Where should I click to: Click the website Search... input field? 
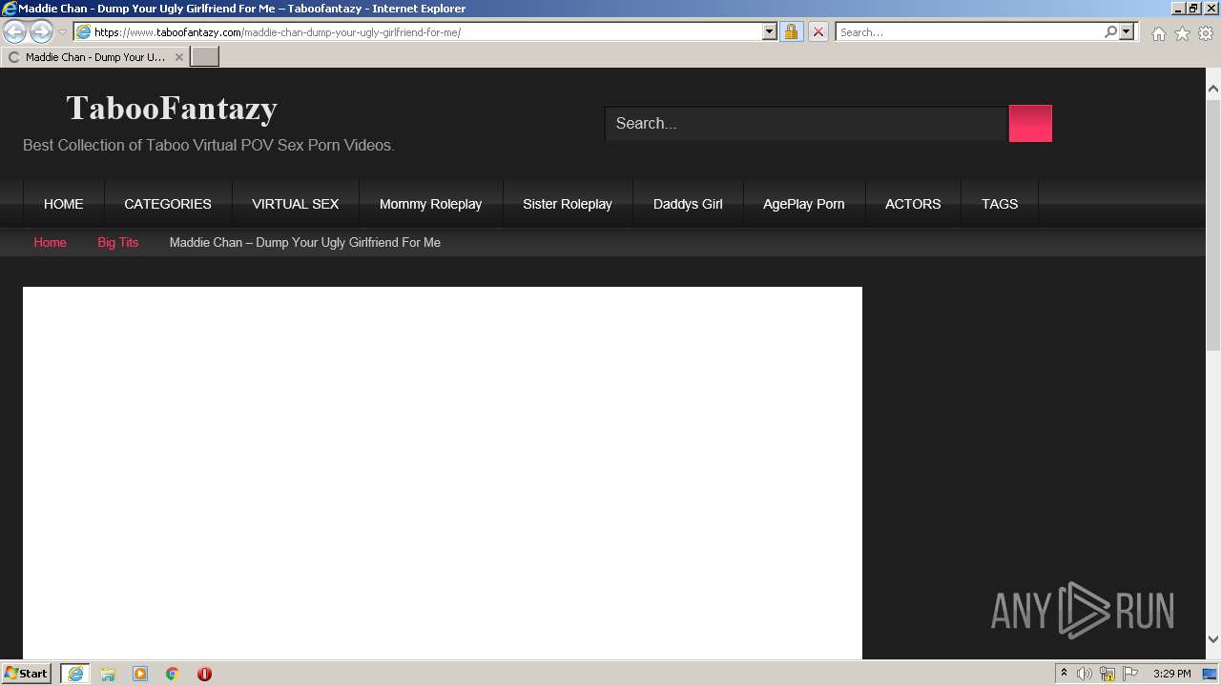[806, 123]
